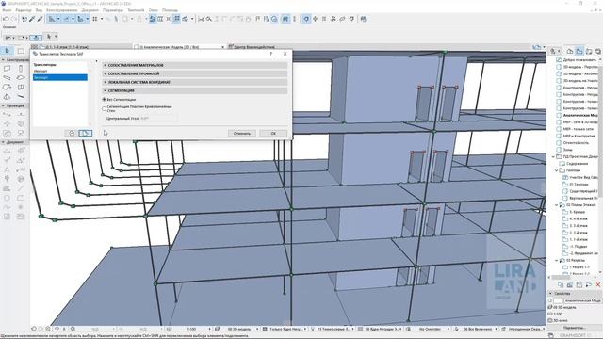Click the scissors Trim icon in the top toolbar

pyautogui.click(x=201, y=19)
